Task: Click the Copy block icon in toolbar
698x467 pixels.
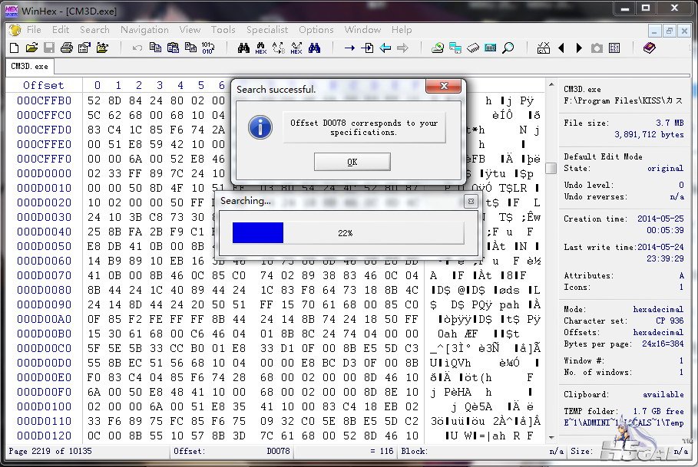Action: tap(156, 48)
